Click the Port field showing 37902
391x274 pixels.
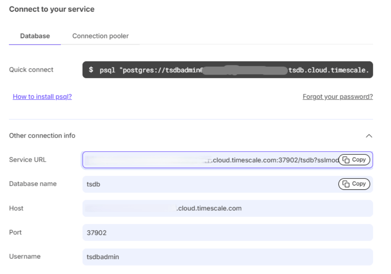(x=227, y=232)
